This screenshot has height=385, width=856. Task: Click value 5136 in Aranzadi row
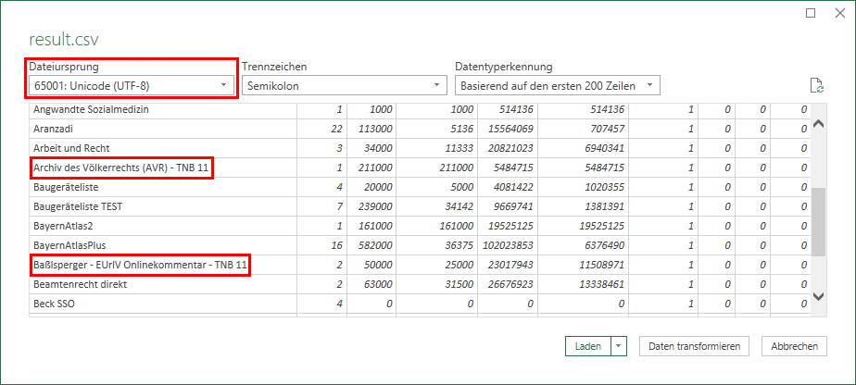point(462,129)
